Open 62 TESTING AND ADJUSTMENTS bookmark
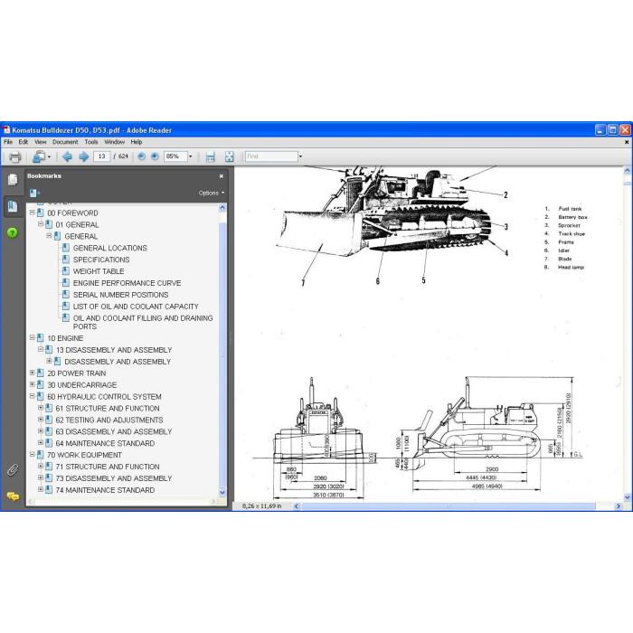The width and height of the screenshot is (633, 633). (x=109, y=420)
